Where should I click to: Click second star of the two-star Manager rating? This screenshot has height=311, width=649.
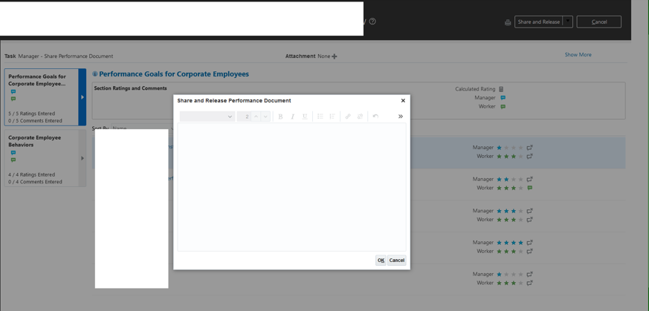point(506,179)
